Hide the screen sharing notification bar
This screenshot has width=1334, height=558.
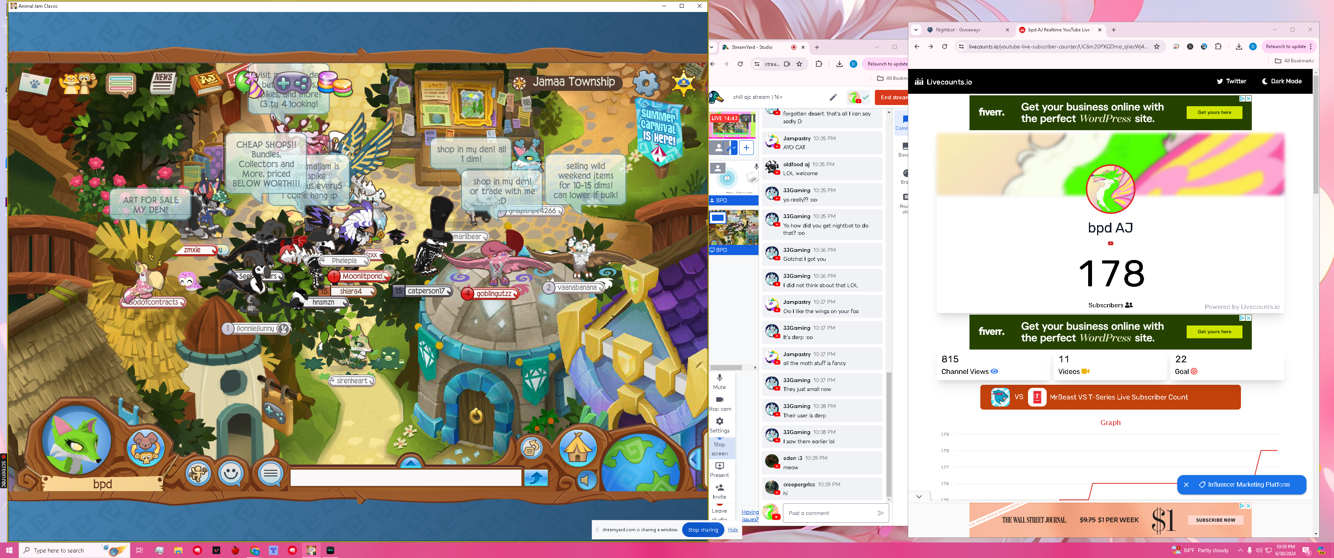(732, 530)
